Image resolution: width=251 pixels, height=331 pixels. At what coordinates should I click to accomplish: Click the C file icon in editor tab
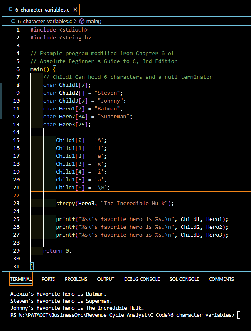[x=10, y=10]
